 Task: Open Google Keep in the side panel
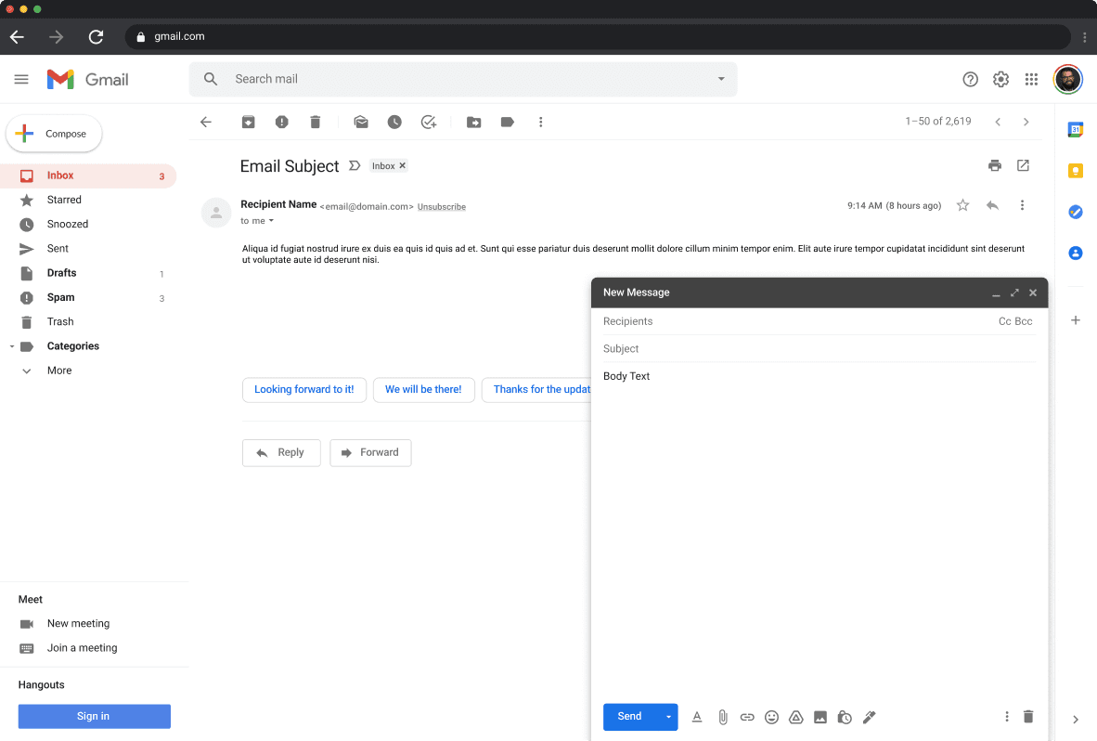1076,171
